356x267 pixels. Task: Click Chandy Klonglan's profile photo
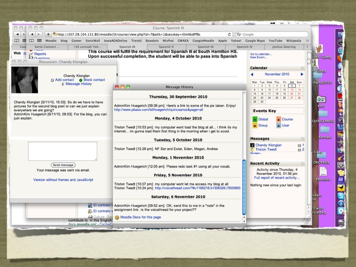[x=25, y=80]
